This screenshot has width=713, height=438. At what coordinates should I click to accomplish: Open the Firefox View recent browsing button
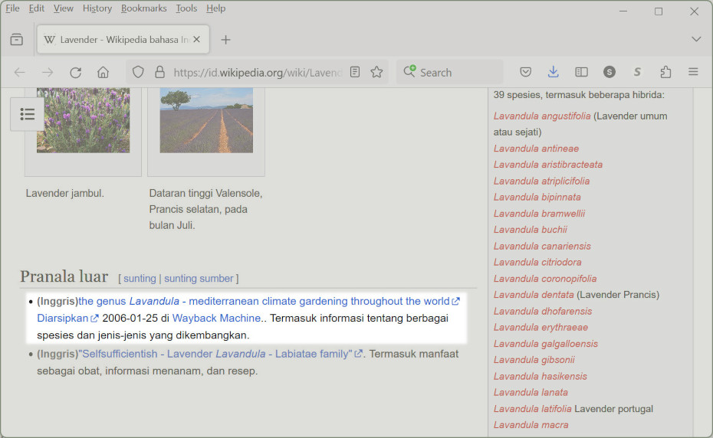coord(17,39)
